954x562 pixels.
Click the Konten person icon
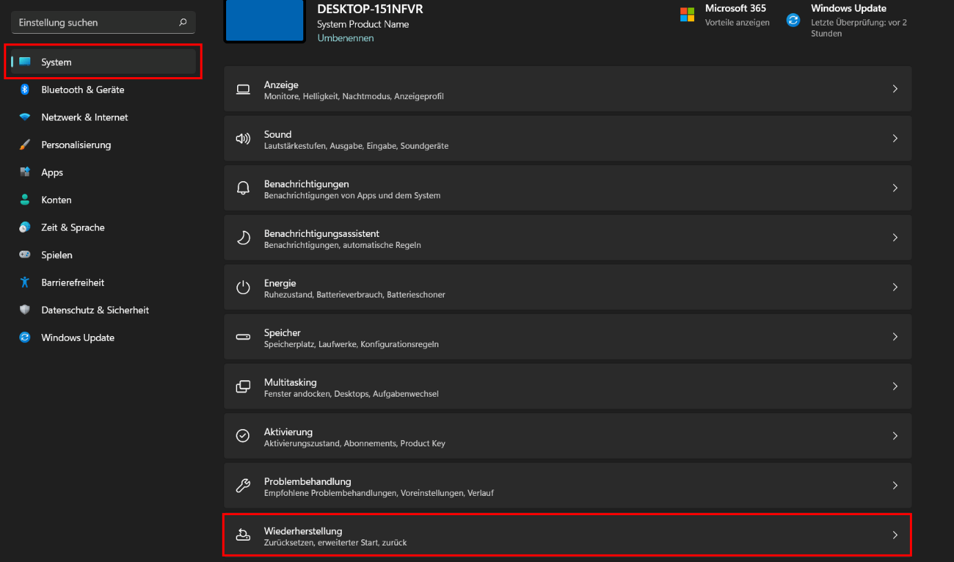click(25, 200)
